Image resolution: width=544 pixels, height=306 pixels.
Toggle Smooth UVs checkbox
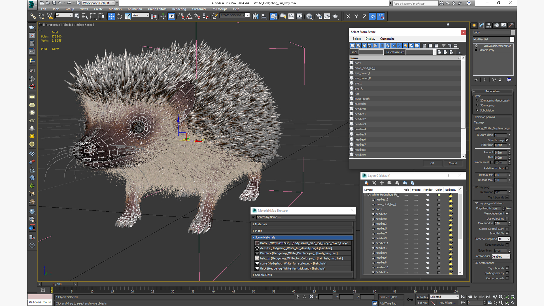[507, 233]
